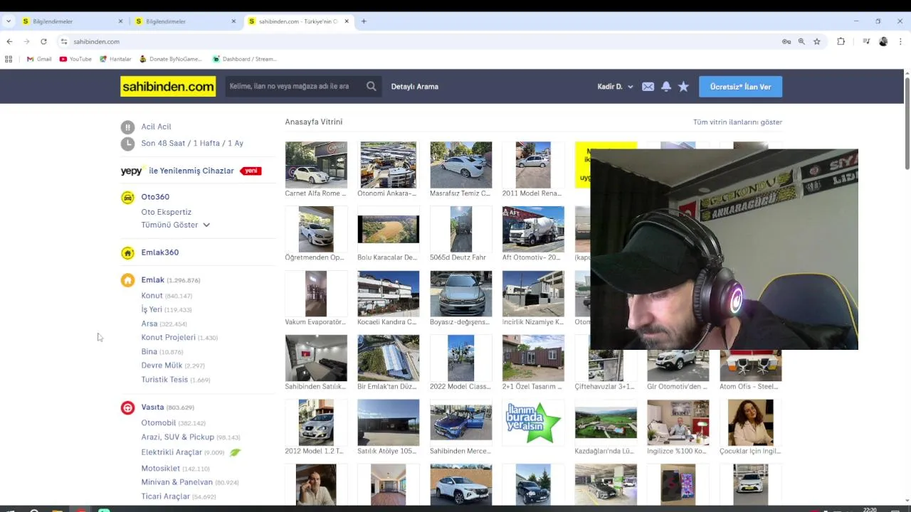Open the messages envelope icon

click(648, 87)
